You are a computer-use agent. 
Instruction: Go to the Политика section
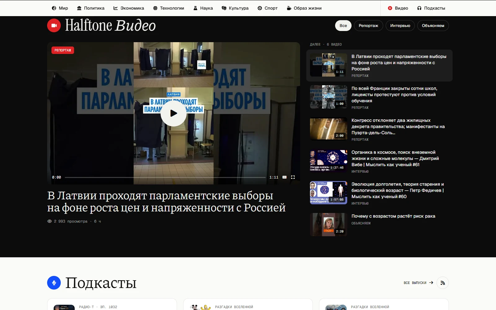(x=91, y=8)
